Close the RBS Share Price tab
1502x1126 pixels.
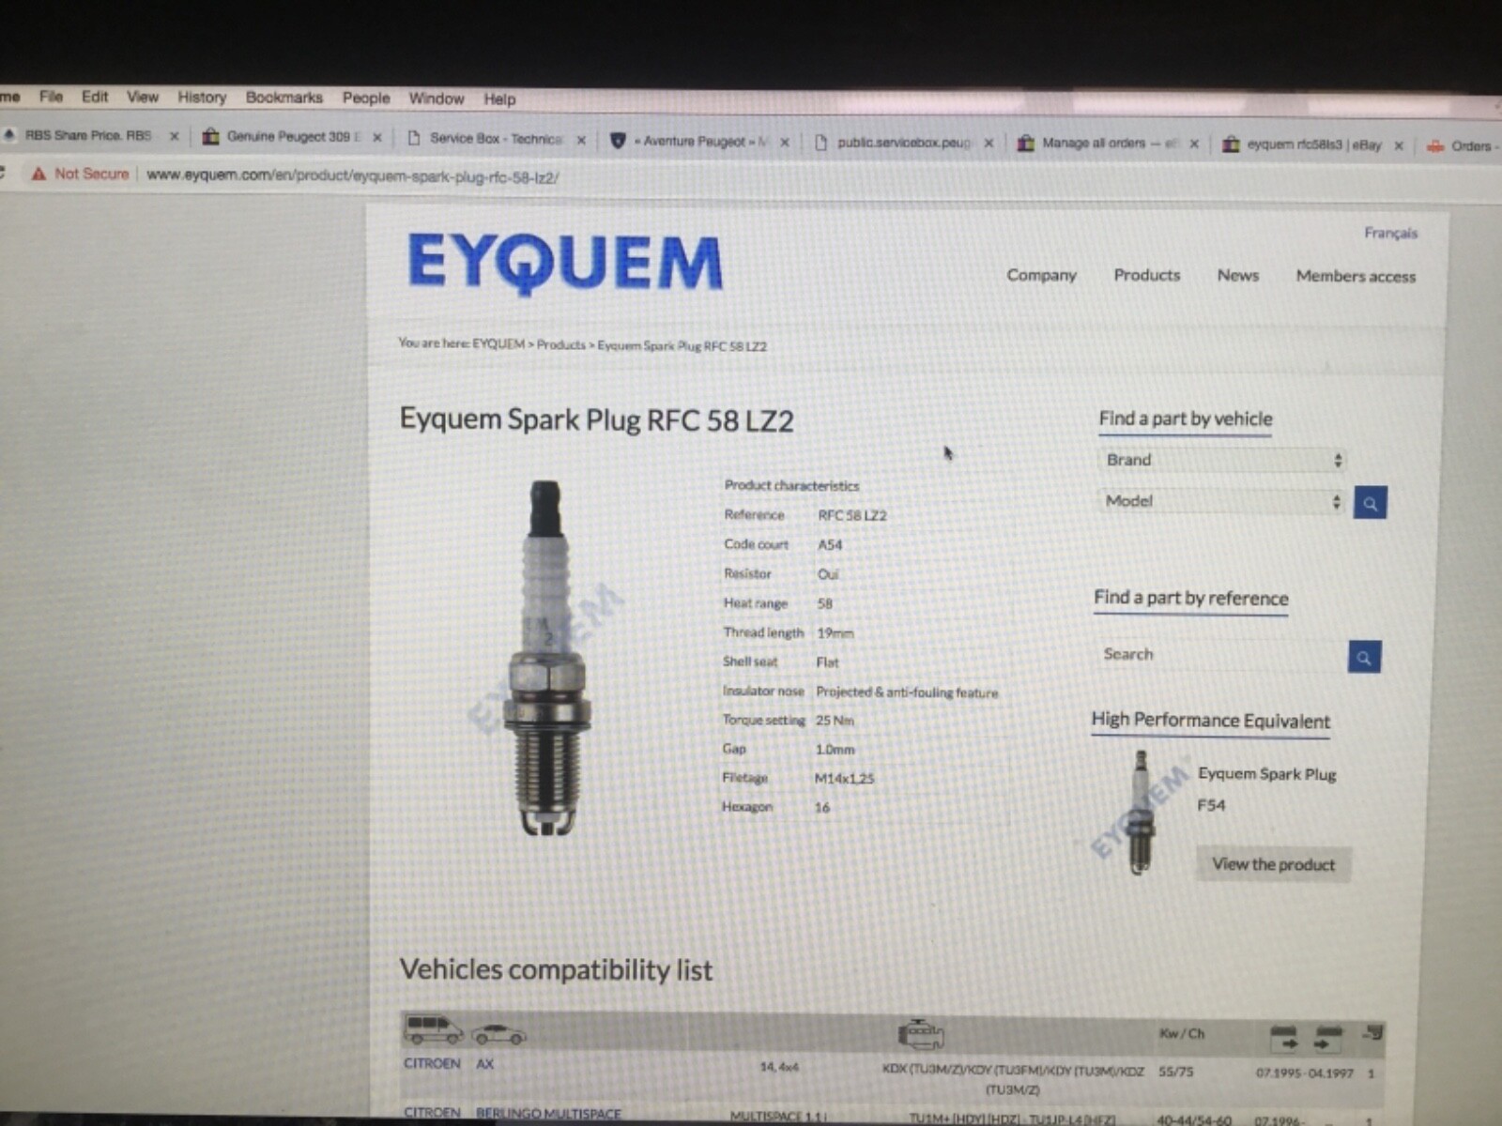coord(174,136)
